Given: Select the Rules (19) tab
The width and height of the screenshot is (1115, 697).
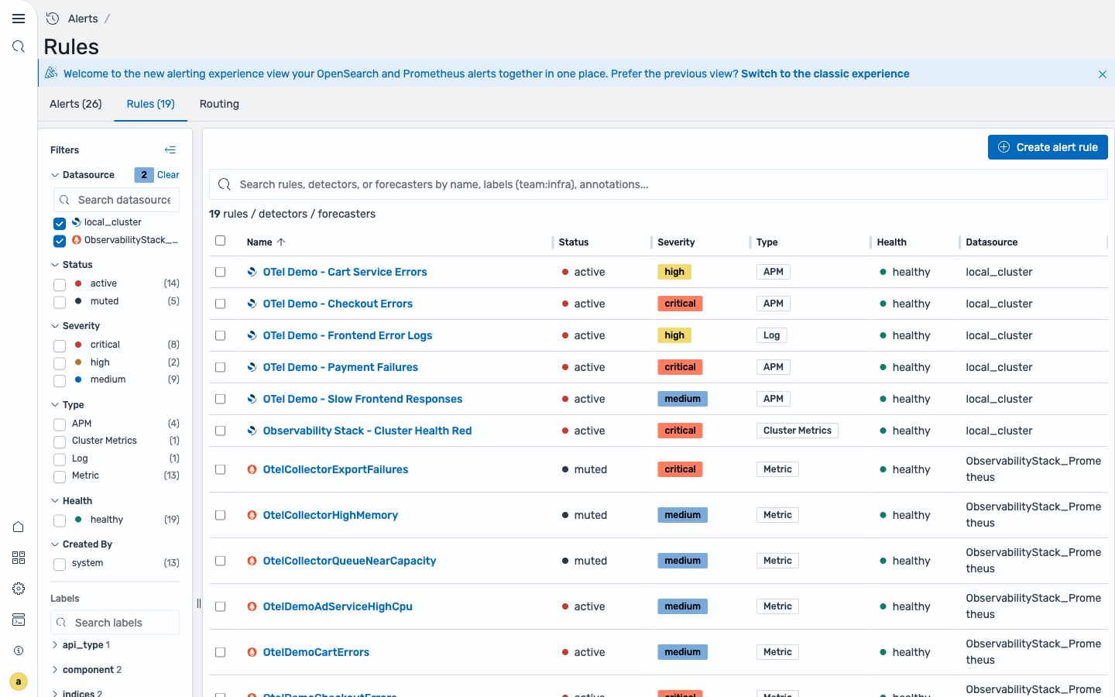Looking at the screenshot, I should (x=151, y=104).
